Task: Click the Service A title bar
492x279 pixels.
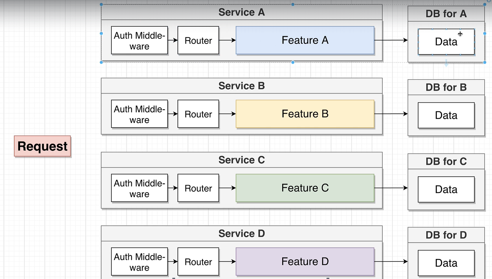Action: point(241,12)
